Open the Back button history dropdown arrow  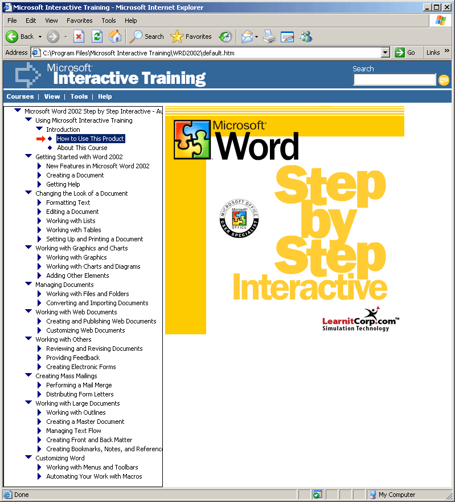(40, 37)
